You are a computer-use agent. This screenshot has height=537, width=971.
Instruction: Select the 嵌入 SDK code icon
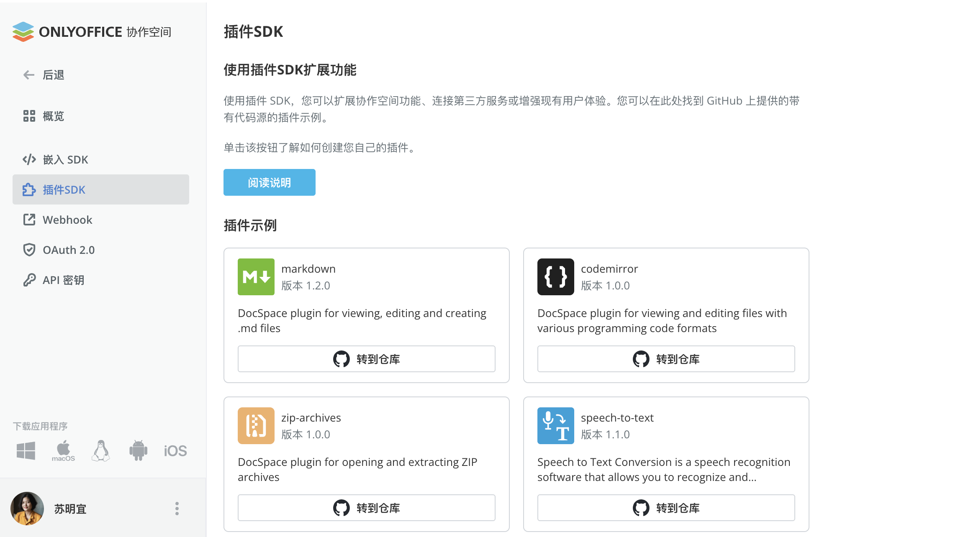pos(29,159)
